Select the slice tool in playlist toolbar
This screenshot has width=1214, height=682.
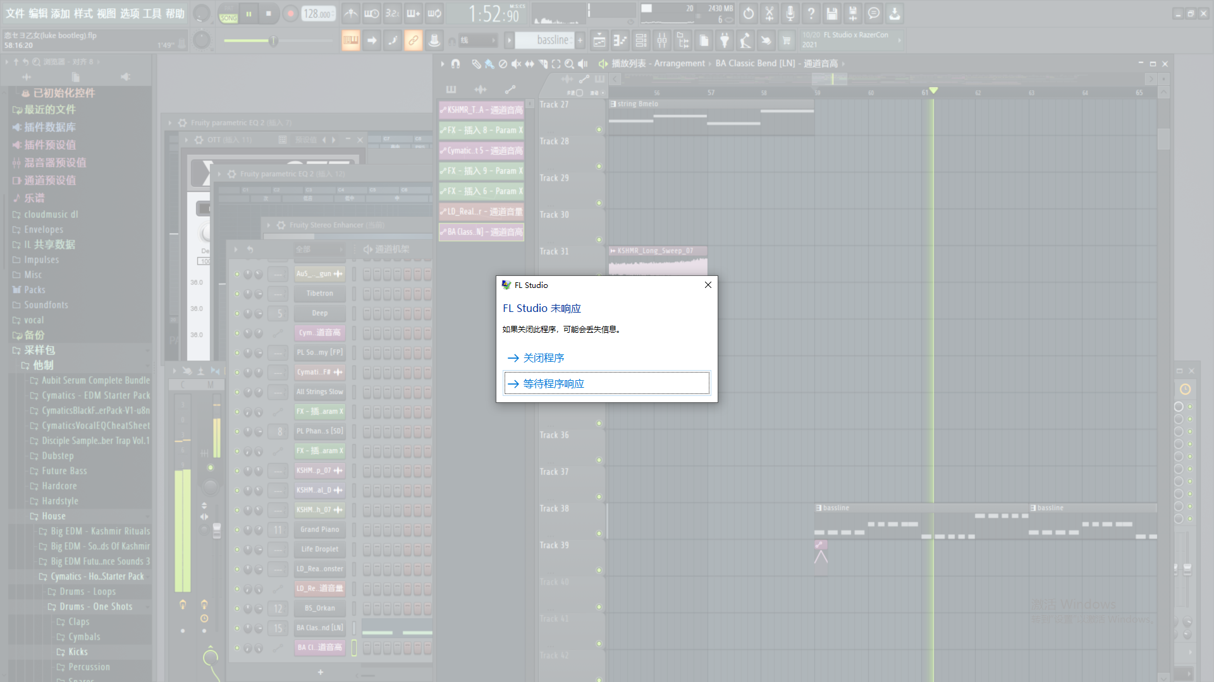(543, 64)
